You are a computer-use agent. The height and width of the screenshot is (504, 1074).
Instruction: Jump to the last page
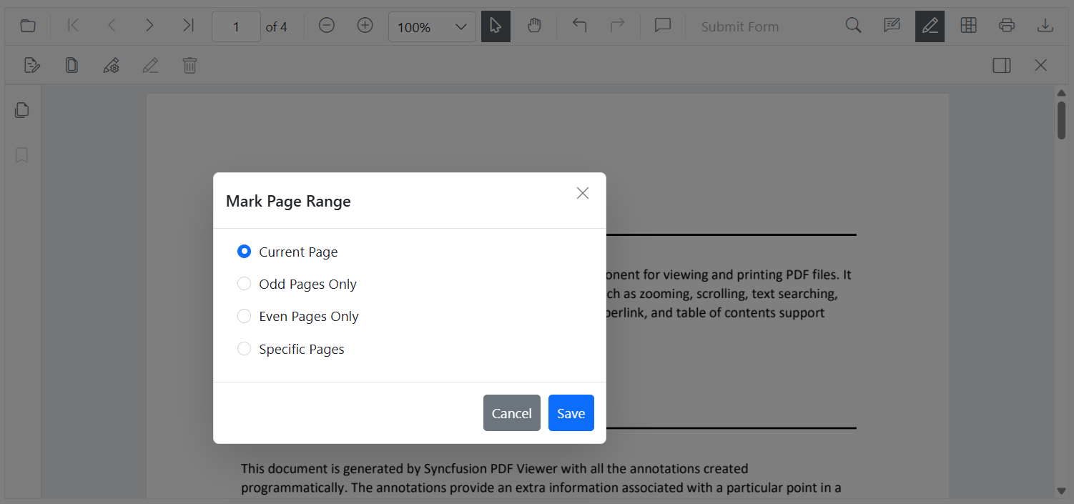[x=188, y=24]
